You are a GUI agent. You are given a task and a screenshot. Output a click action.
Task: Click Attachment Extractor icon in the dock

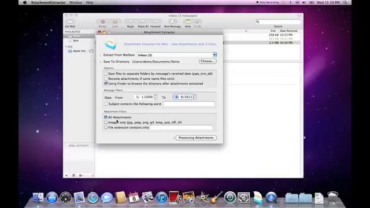[257, 198]
